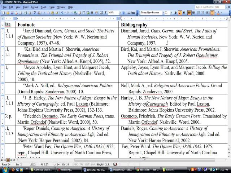Switch to Camtasia Studio taskbar button

(x=42, y=170)
